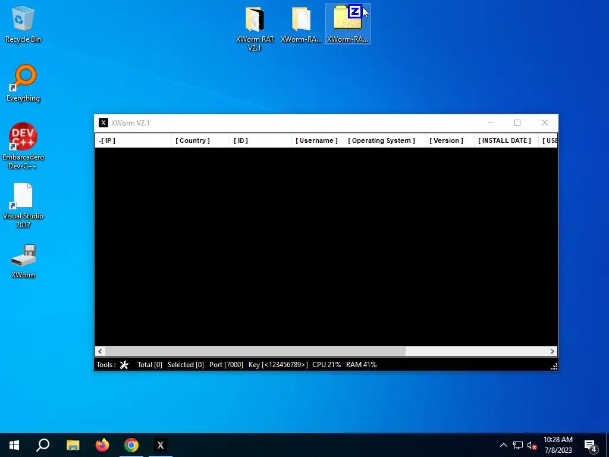Image resolution: width=609 pixels, height=457 pixels.
Task: Sort by the [ Version ] column header
Action: (x=450, y=140)
